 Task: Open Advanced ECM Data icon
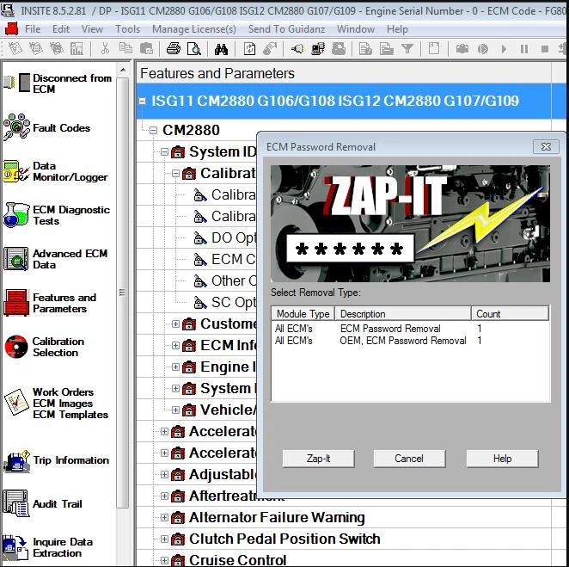15,259
